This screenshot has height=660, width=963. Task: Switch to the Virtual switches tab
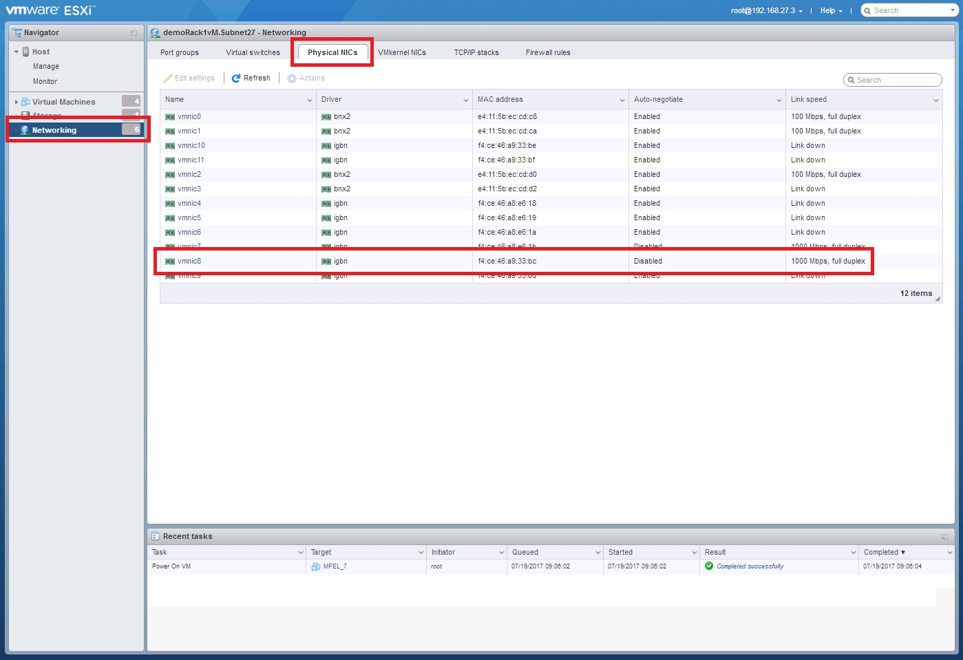click(253, 52)
